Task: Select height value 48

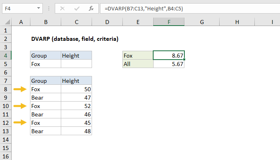Action: tap(76, 131)
